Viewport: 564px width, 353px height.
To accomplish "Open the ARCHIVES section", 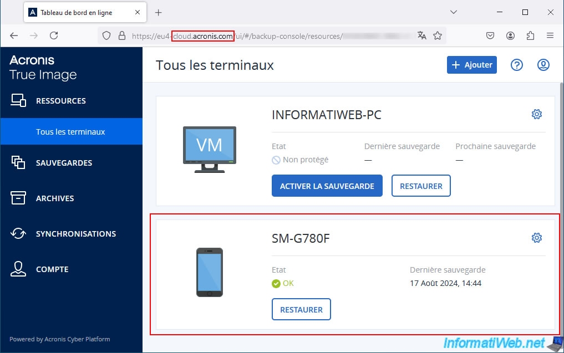I will pos(71,198).
